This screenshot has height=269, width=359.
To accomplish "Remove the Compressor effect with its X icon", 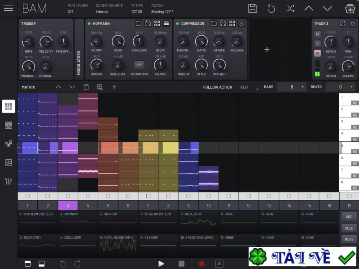I will pos(241,23).
